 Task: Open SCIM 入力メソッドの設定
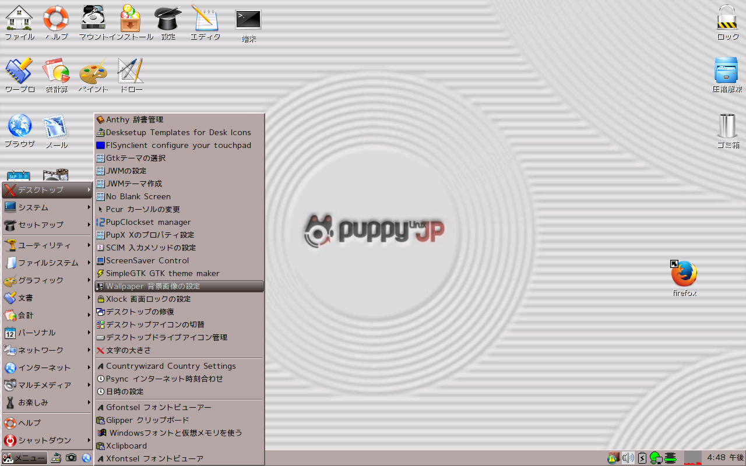[180, 248]
